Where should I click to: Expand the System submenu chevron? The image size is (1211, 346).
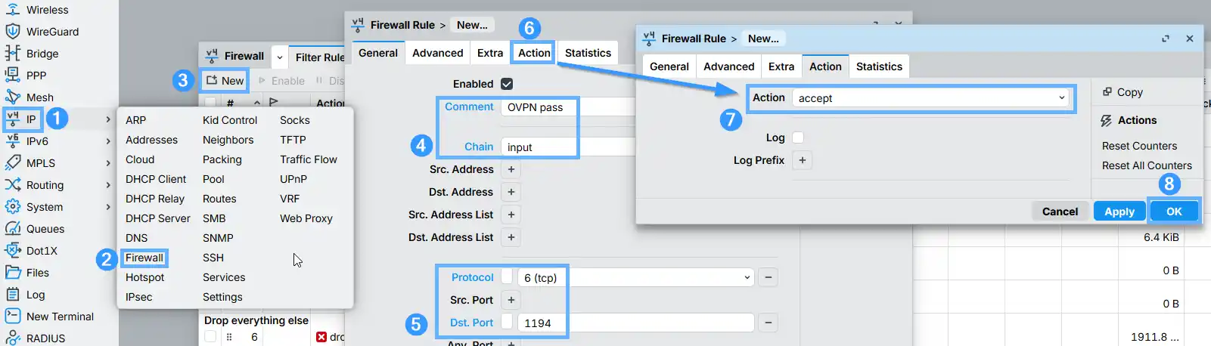pyautogui.click(x=108, y=207)
